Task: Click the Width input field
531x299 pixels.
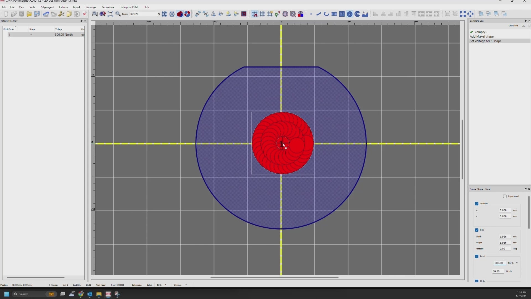Action: pyautogui.click(x=504, y=237)
